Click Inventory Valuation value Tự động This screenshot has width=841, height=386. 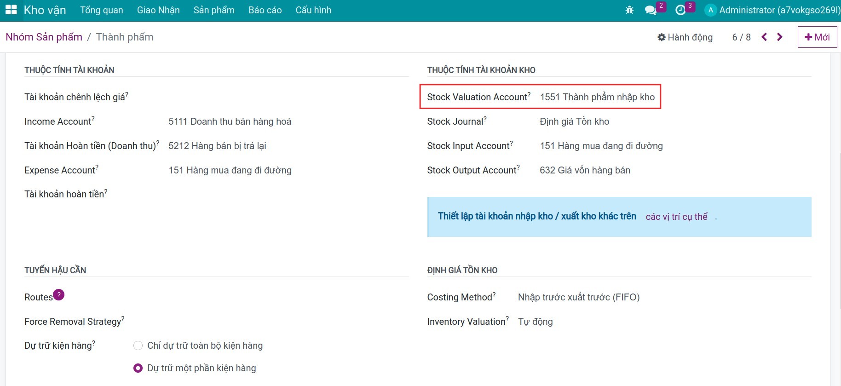pyautogui.click(x=536, y=322)
